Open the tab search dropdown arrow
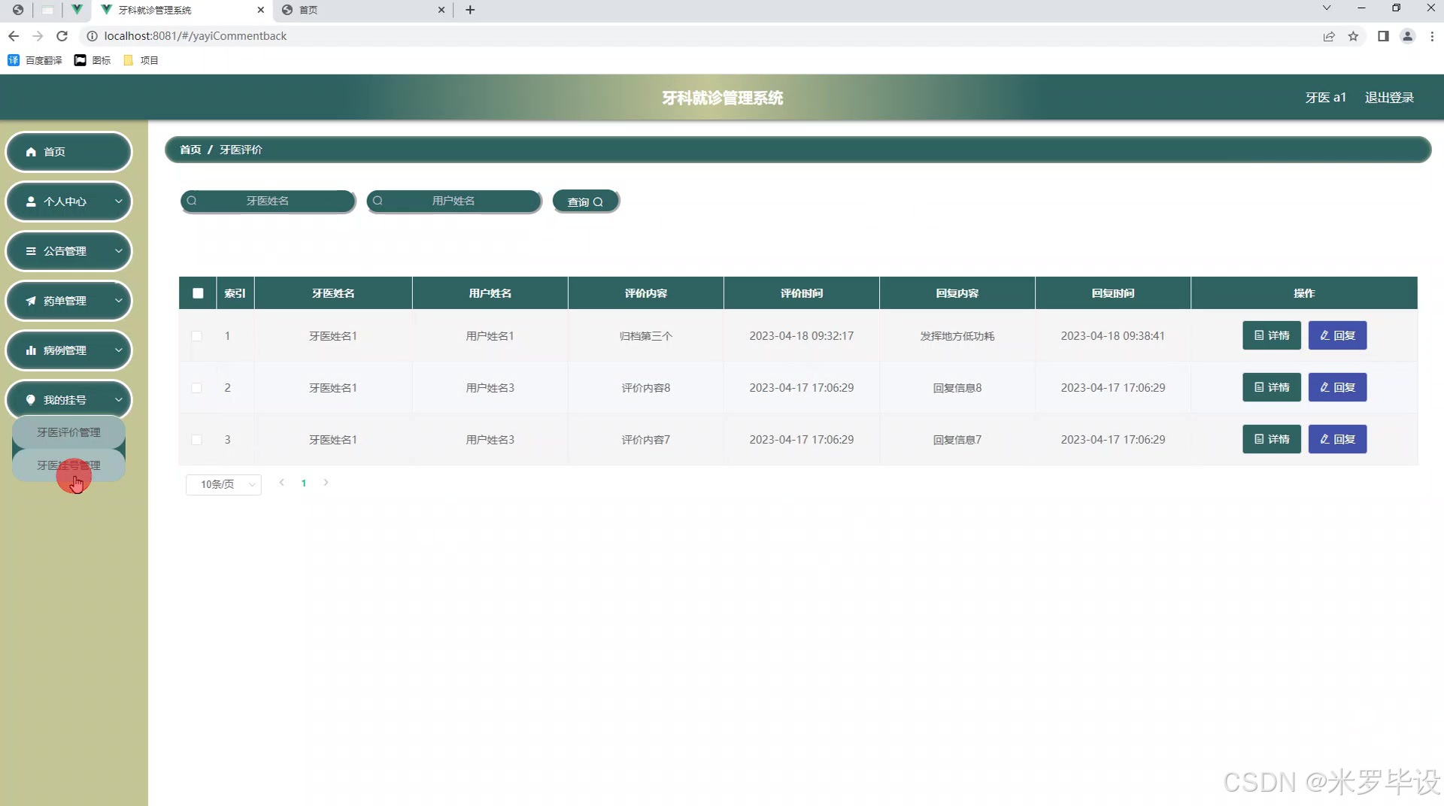This screenshot has width=1444, height=806. pyautogui.click(x=1327, y=8)
